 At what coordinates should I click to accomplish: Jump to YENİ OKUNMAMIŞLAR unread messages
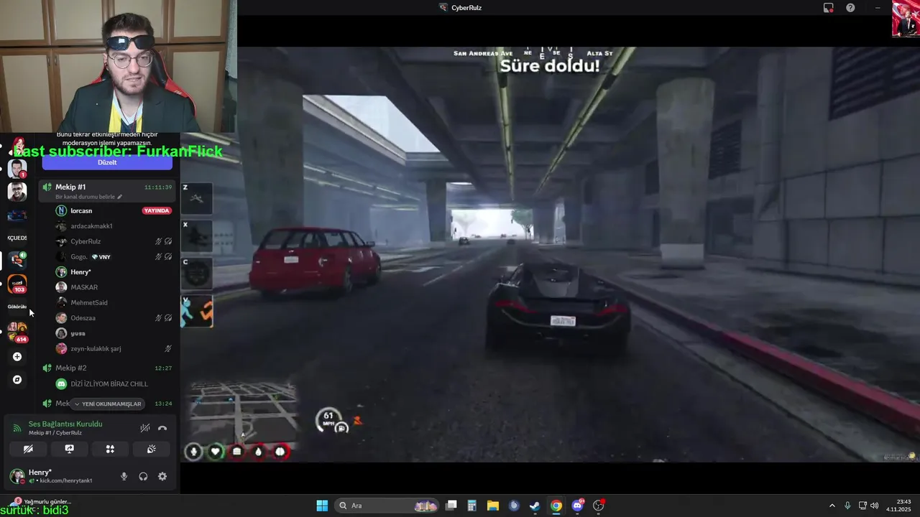108,404
